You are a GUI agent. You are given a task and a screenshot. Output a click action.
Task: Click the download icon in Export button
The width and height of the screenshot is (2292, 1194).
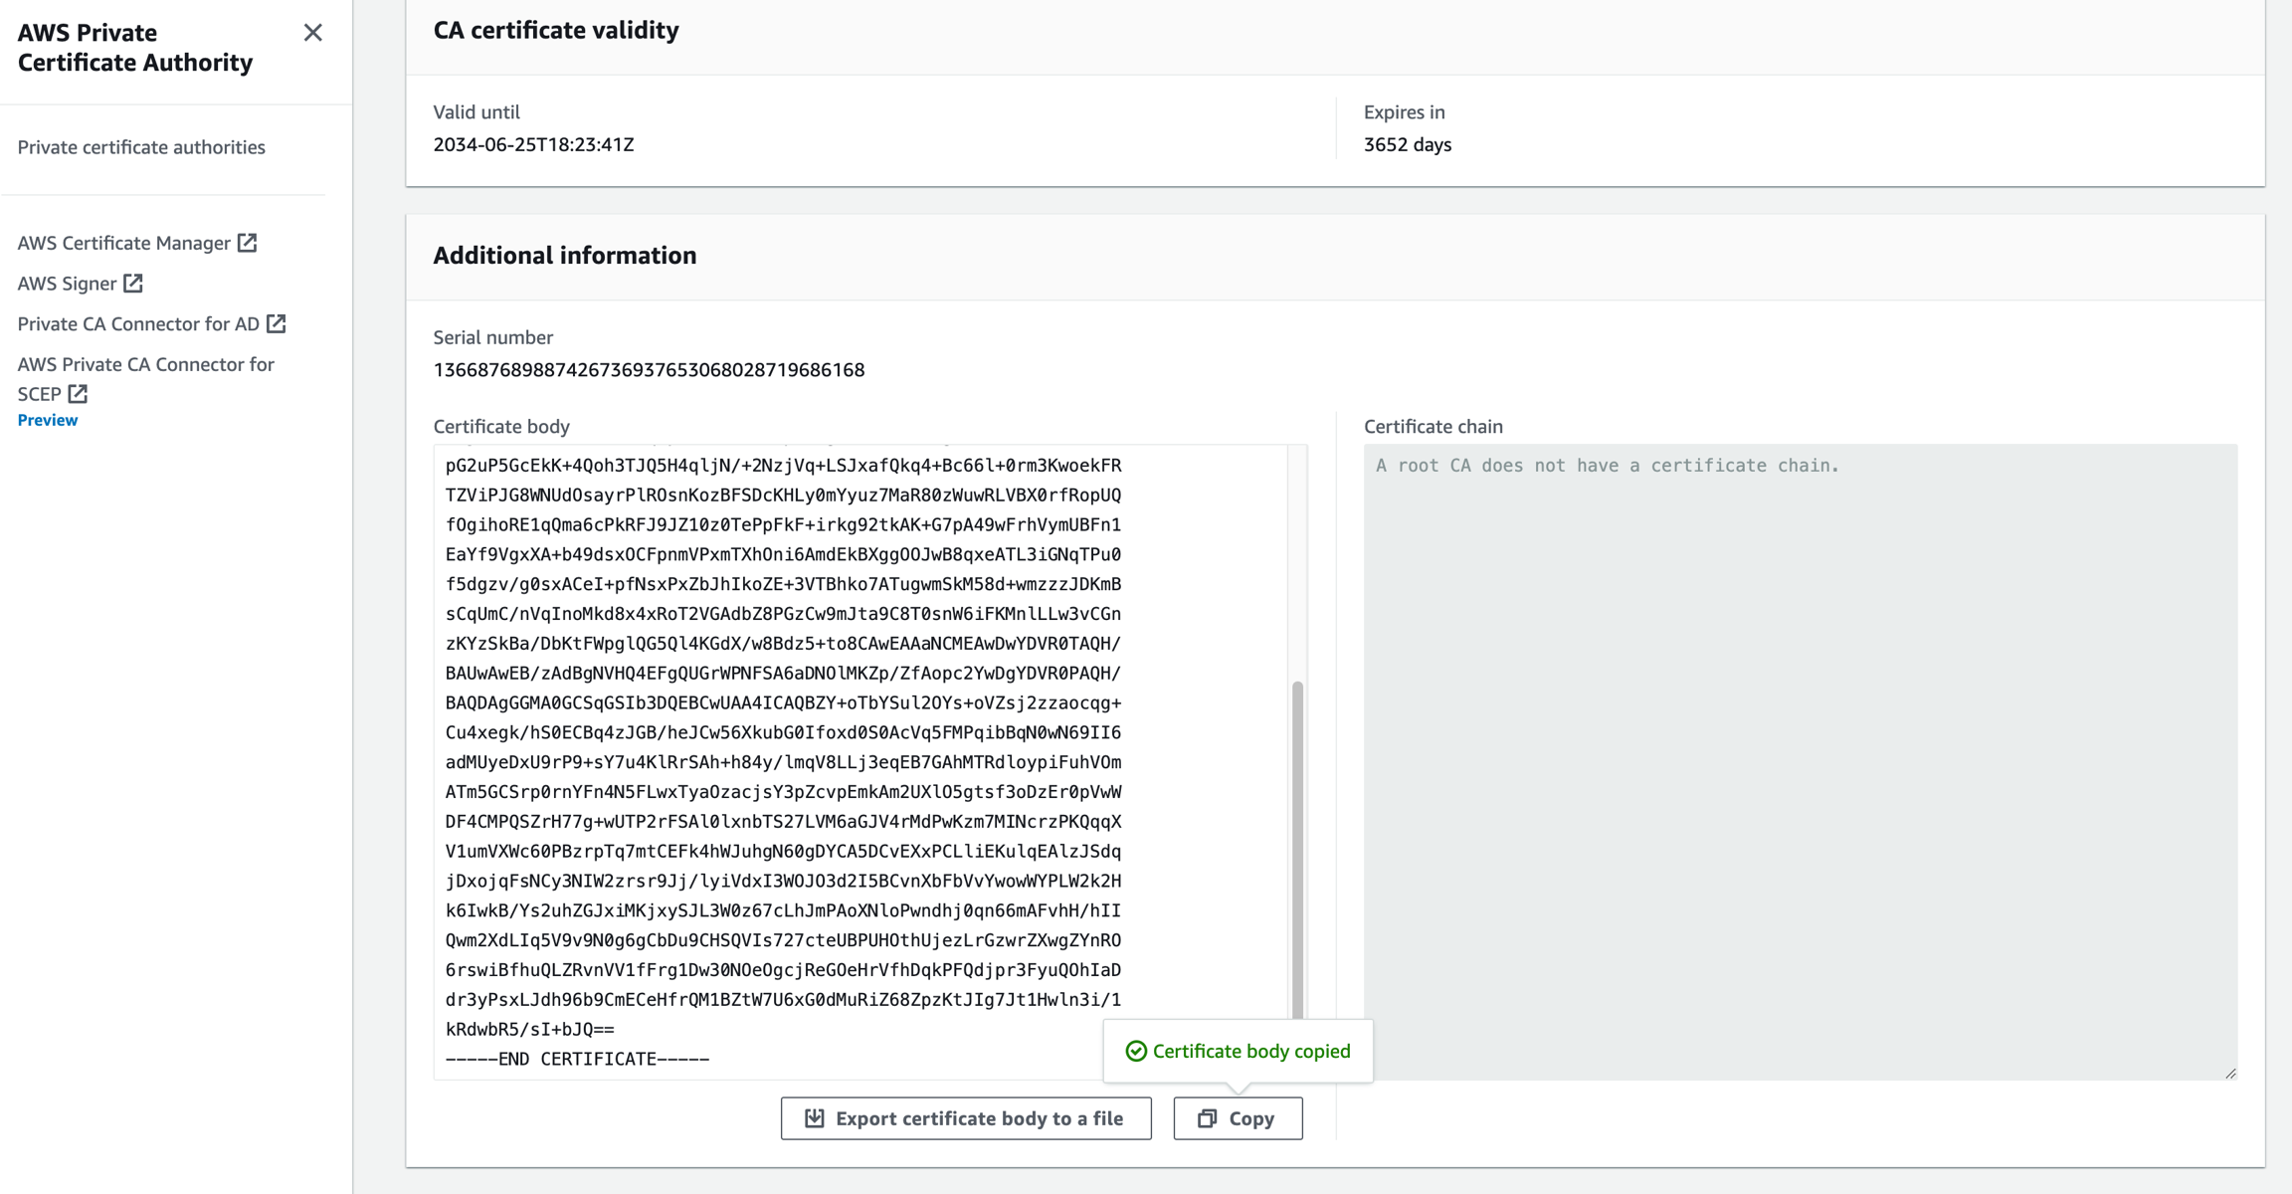coord(814,1118)
